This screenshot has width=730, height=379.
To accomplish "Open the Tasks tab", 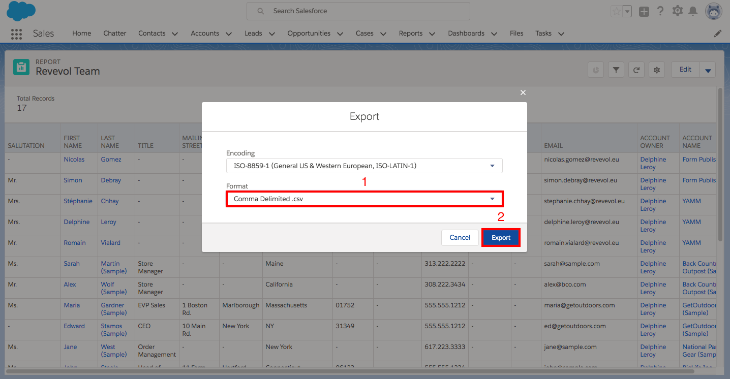I will 543,34.
